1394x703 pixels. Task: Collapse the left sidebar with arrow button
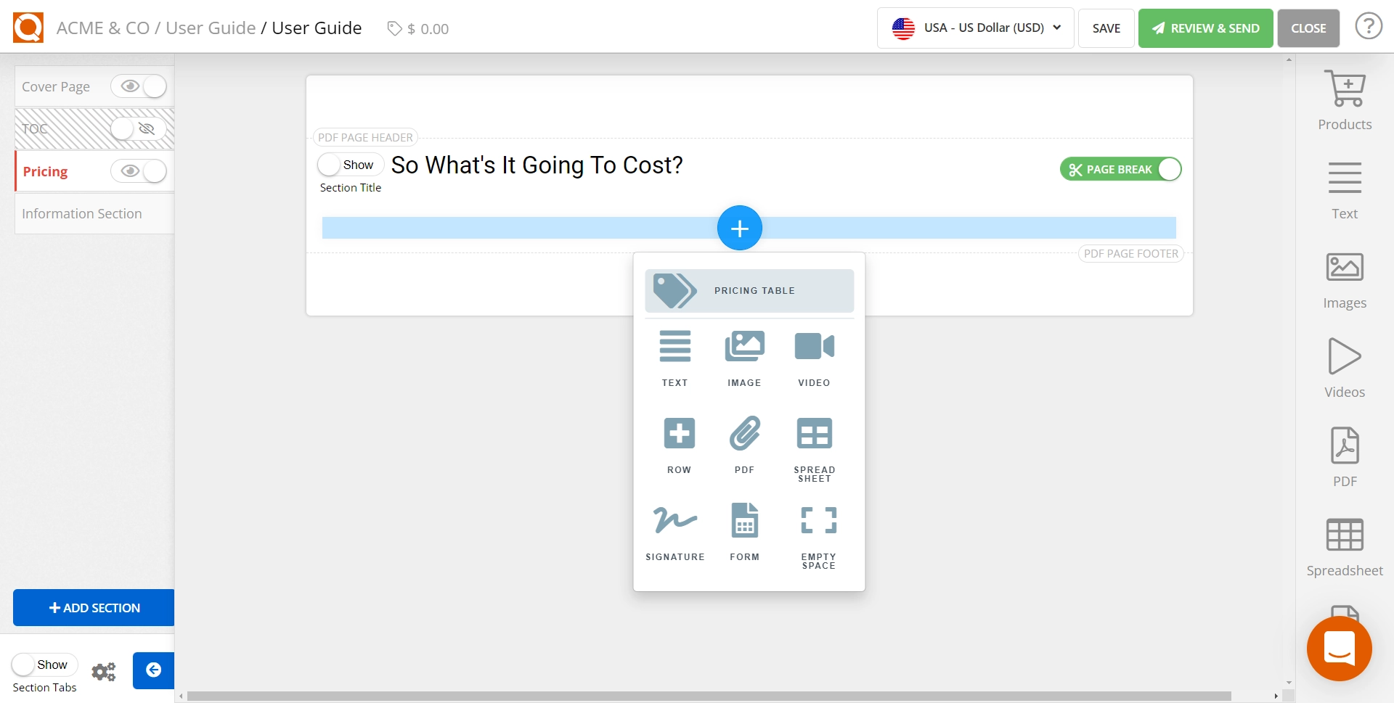[153, 670]
